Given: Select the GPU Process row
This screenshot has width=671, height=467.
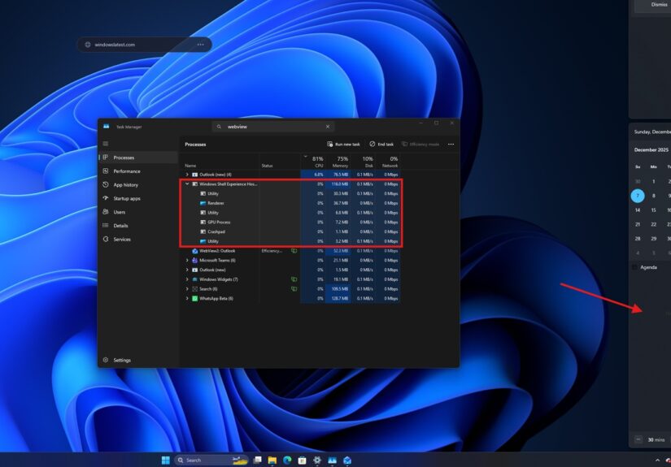Looking at the screenshot, I should point(291,223).
